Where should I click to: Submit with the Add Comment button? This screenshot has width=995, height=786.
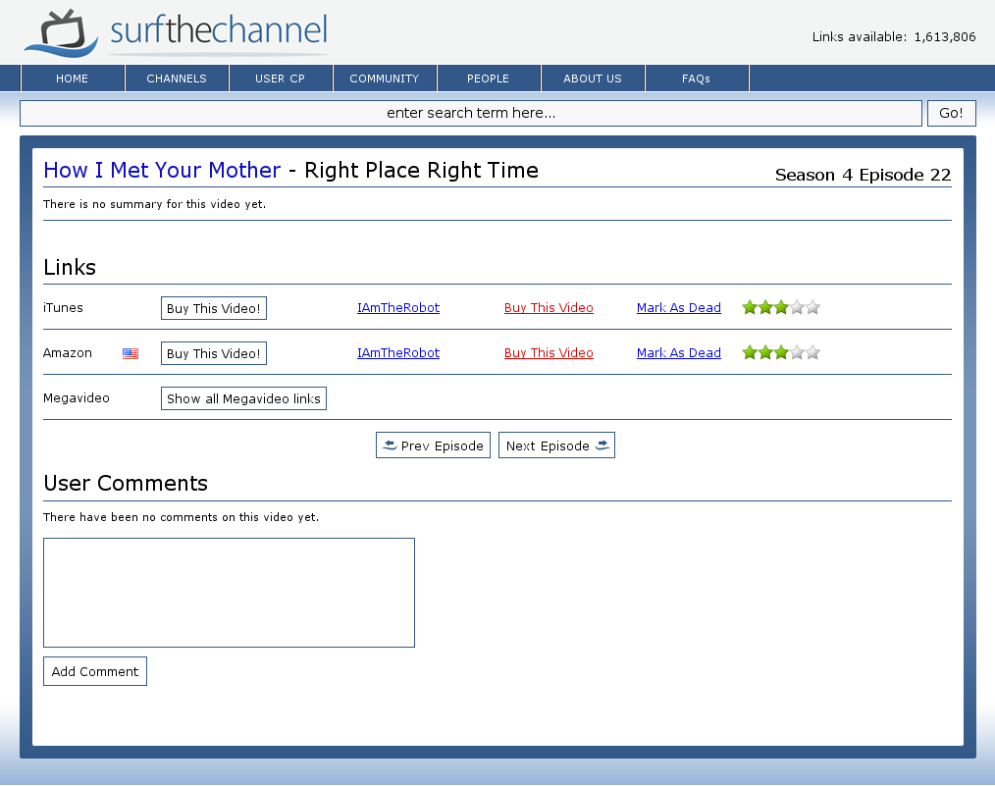coord(95,671)
